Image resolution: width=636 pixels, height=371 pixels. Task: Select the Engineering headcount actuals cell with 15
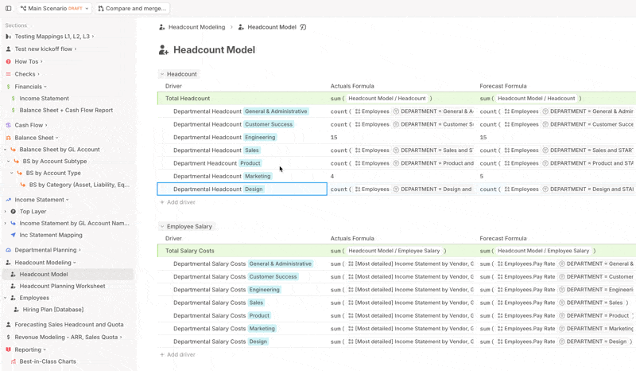click(403, 138)
